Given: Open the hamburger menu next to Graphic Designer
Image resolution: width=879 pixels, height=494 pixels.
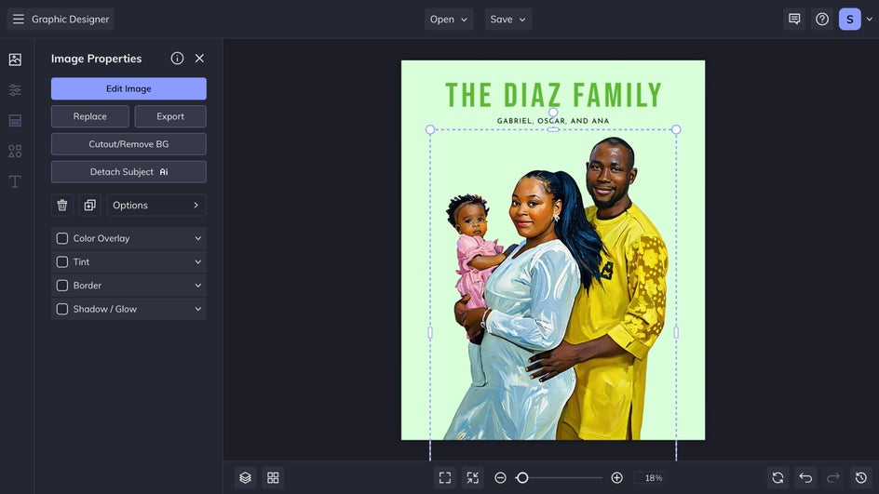Looking at the screenshot, I should pos(19,19).
